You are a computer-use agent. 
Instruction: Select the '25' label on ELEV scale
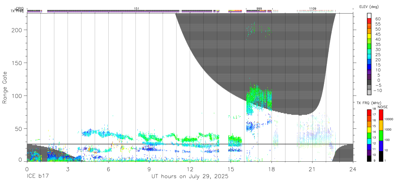tap(377, 55)
